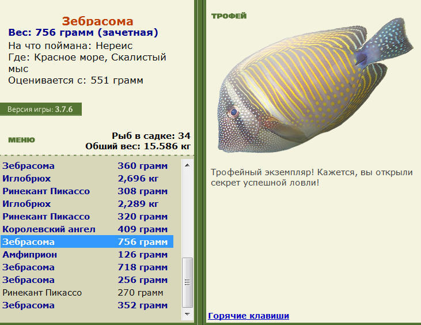Select Зебрасома 256 грамм row

pyautogui.click(x=87, y=280)
